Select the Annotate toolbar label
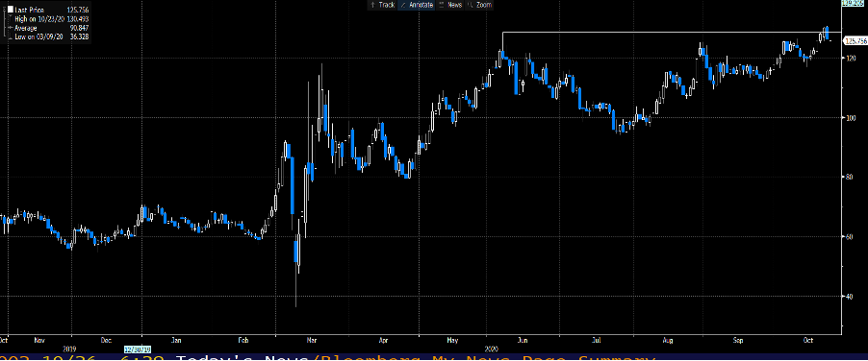This screenshot has width=868, height=361. coord(420,5)
